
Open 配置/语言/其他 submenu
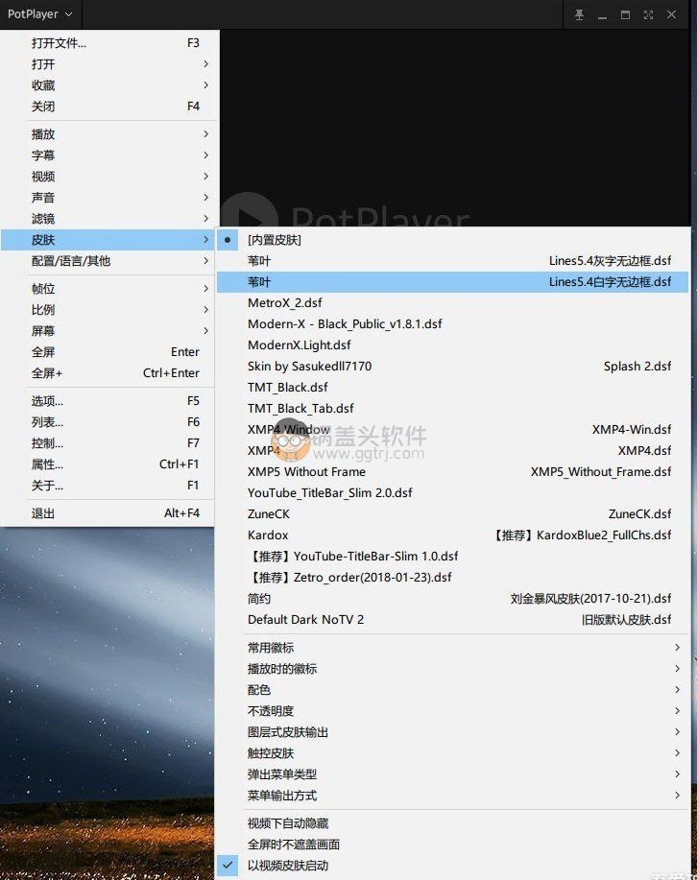pyautogui.click(x=108, y=261)
